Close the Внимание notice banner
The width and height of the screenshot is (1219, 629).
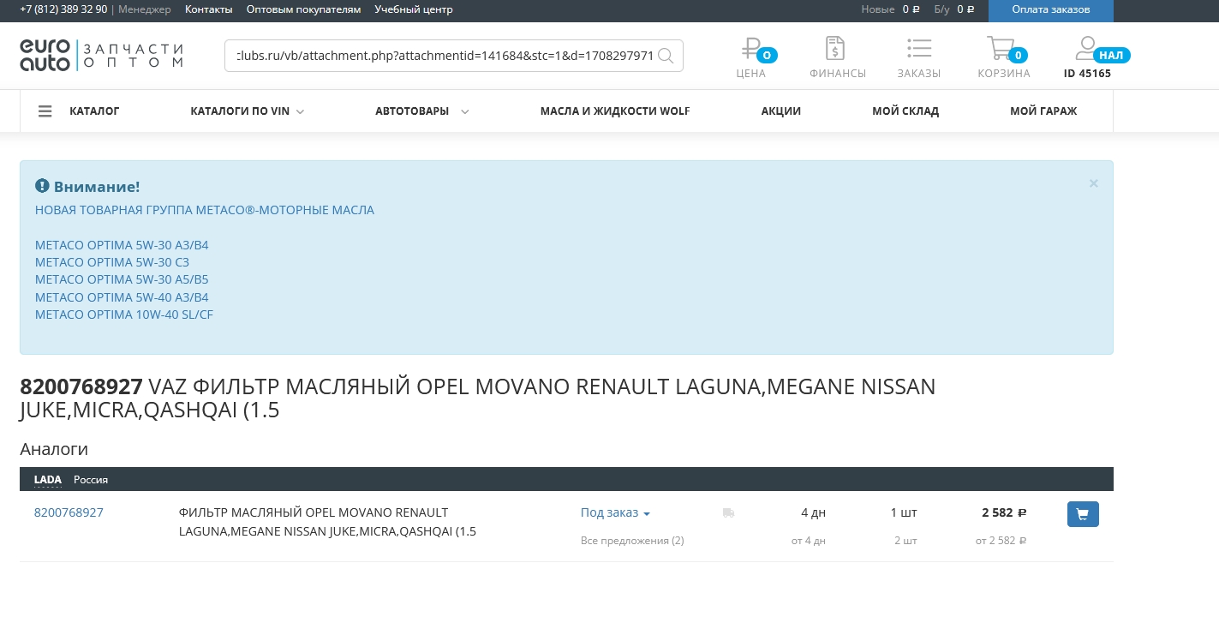[x=1093, y=183]
